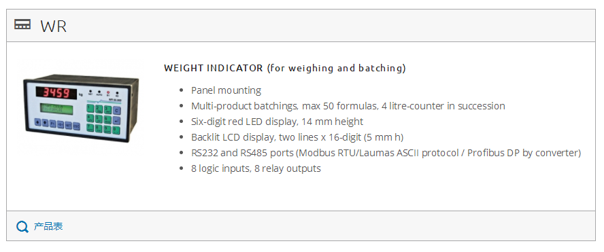Click the WEIGHT INDICATOR heading text
Image resolution: width=604 pixels, height=252 pixels.
pos(285,68)
